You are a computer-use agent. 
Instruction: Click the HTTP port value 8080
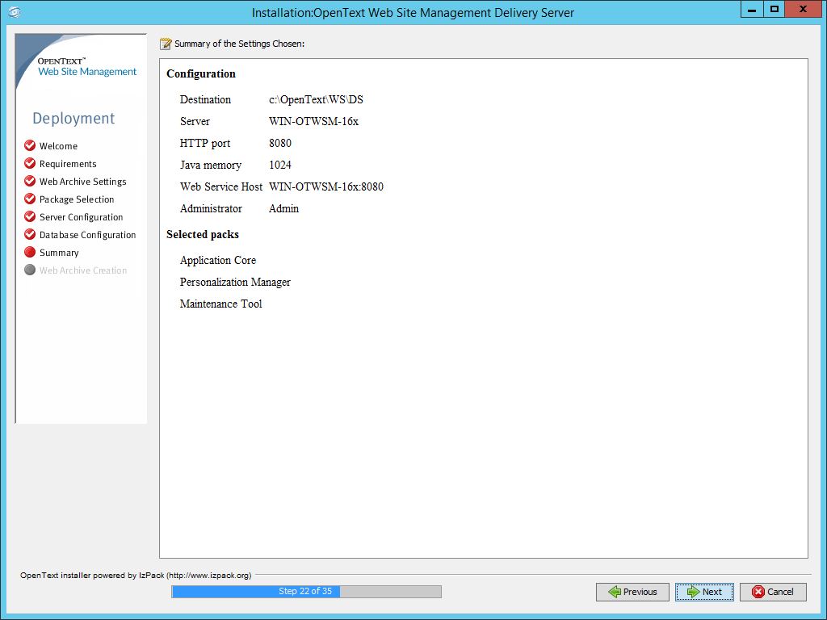click(x=280, y=143)
